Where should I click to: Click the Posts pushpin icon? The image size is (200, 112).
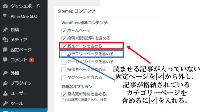coord(5,30)
